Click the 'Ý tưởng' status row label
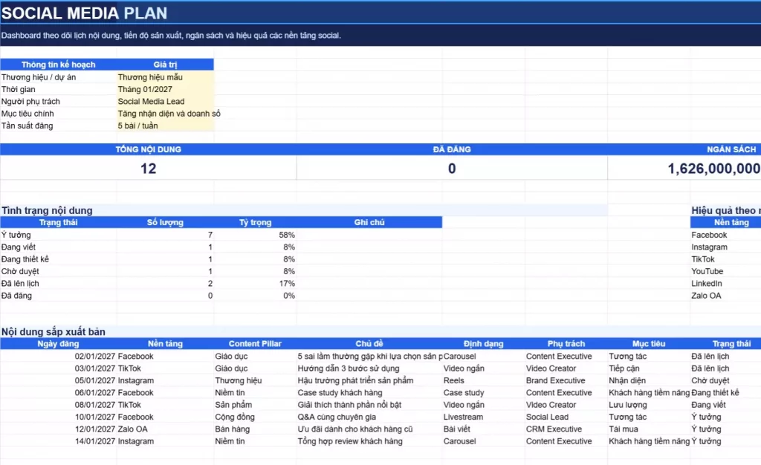 click(x=16, y=235)
